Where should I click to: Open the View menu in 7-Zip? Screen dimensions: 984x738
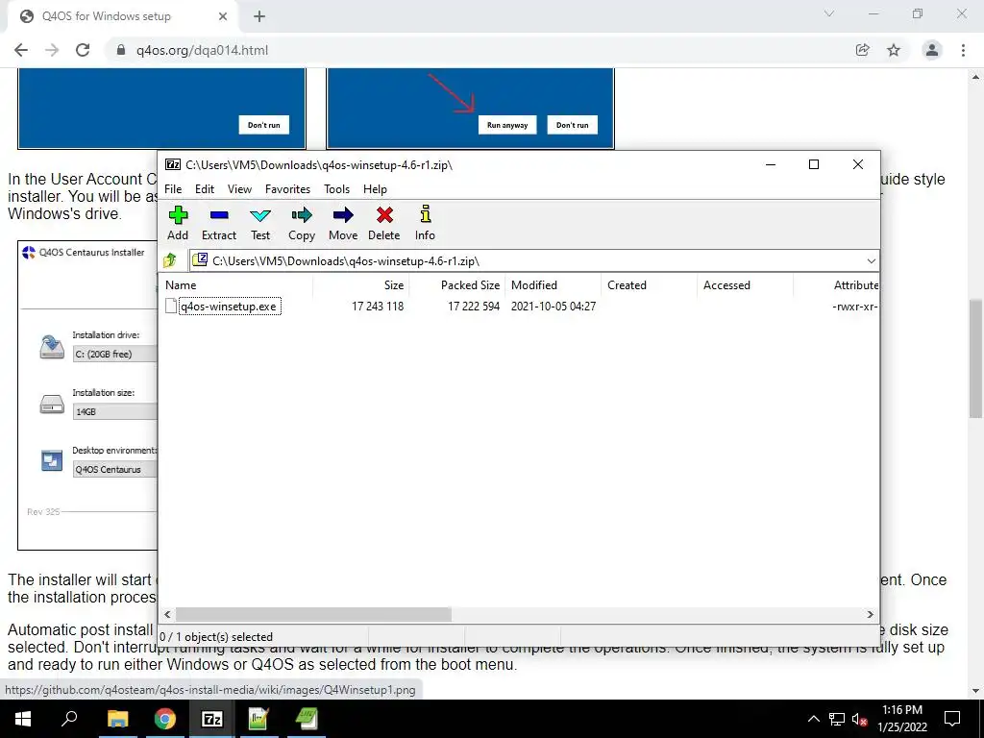(239, 189)
